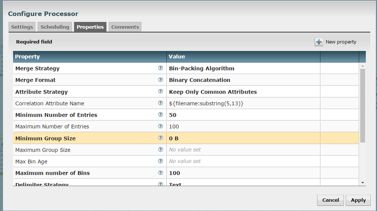This screenshot has width=377, height=211.
Task: Click help icon beside Merge Format
Action: tap(160, 80)
